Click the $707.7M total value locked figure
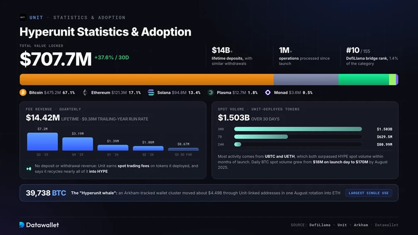 pos(56,59)
